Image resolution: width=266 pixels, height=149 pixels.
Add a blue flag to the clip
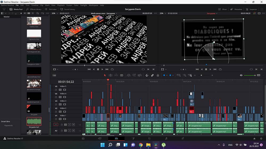tap(164, 75)
